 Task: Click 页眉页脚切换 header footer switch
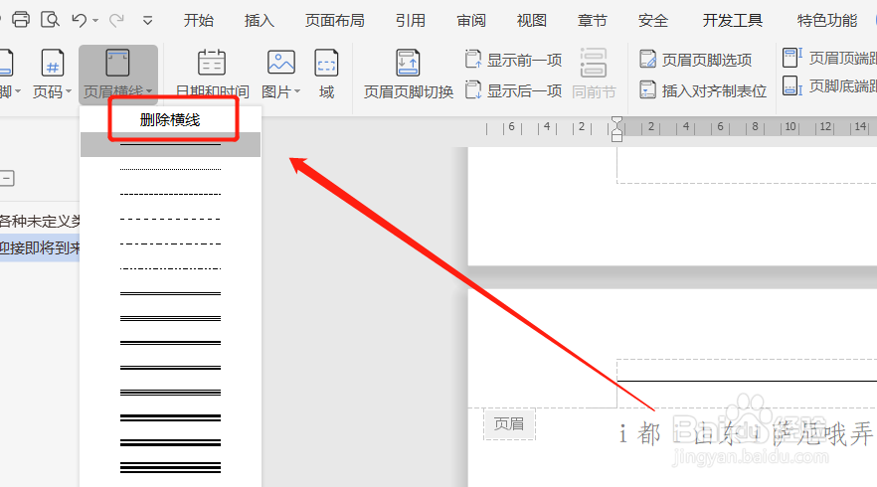(x=409, y=74)
